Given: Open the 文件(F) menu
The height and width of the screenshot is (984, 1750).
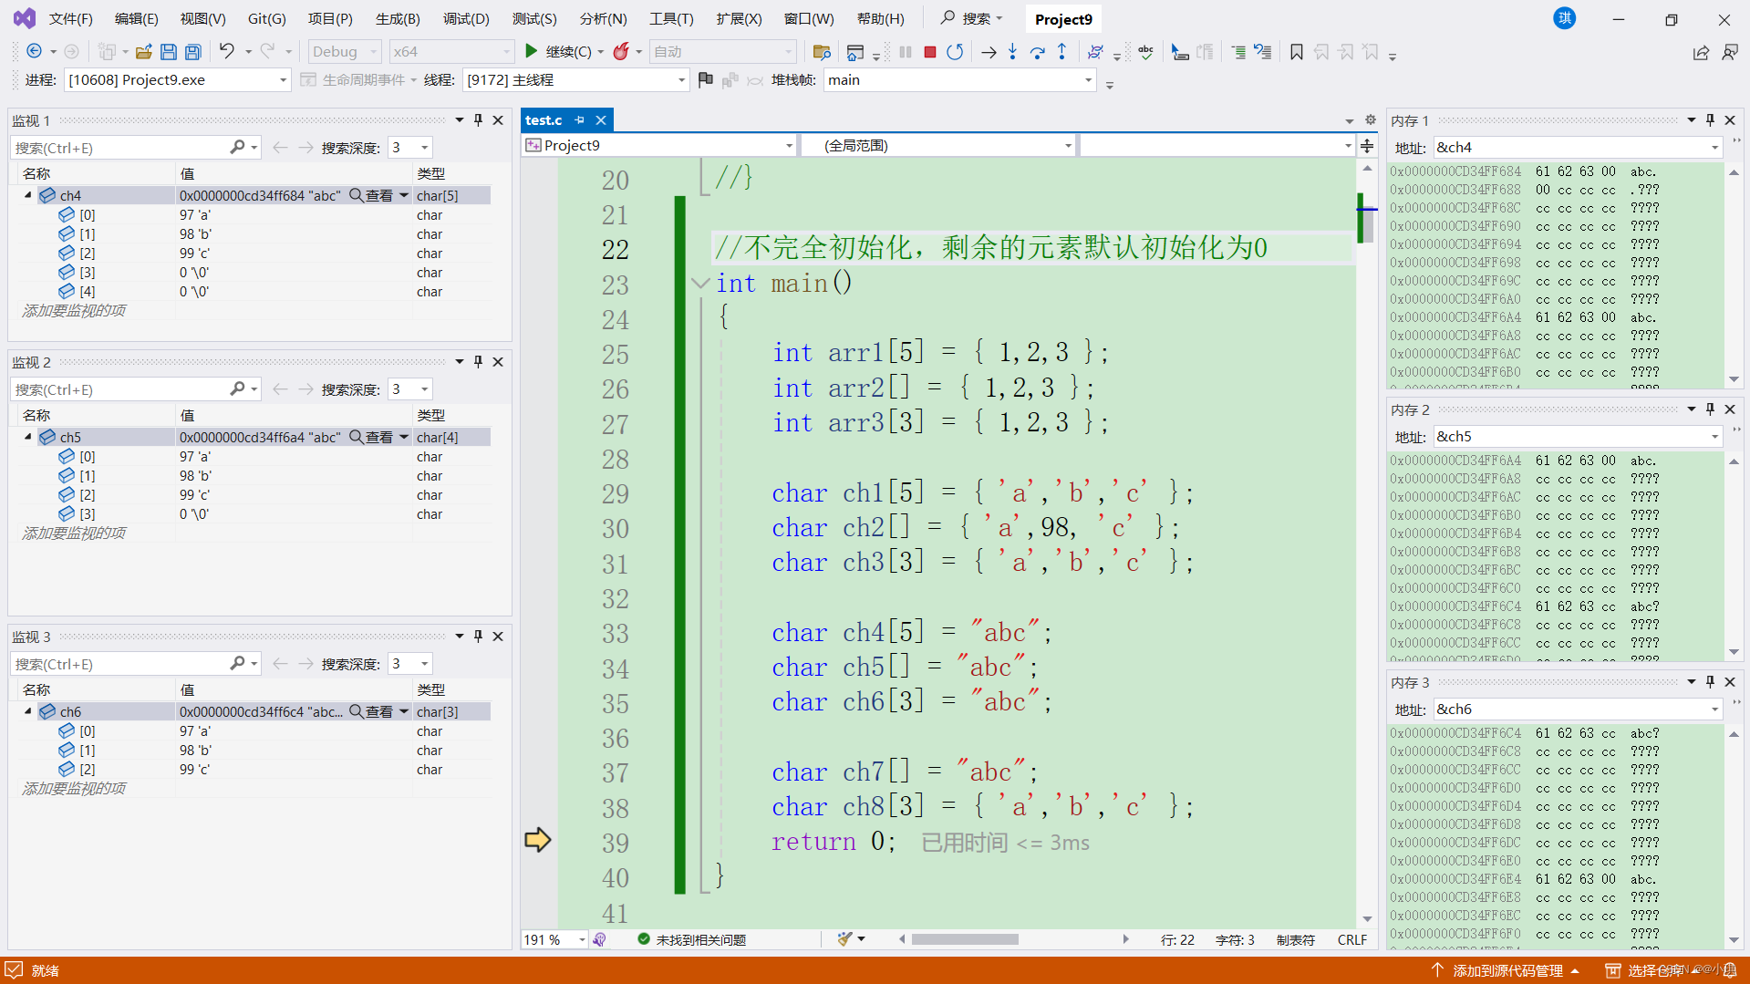Looking at the screenshot, I should point(70,18).
